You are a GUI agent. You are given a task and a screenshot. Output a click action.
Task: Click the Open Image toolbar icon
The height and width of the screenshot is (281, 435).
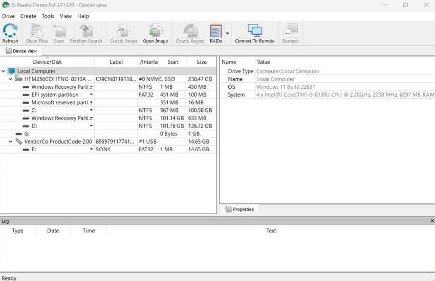pos(156,31)
